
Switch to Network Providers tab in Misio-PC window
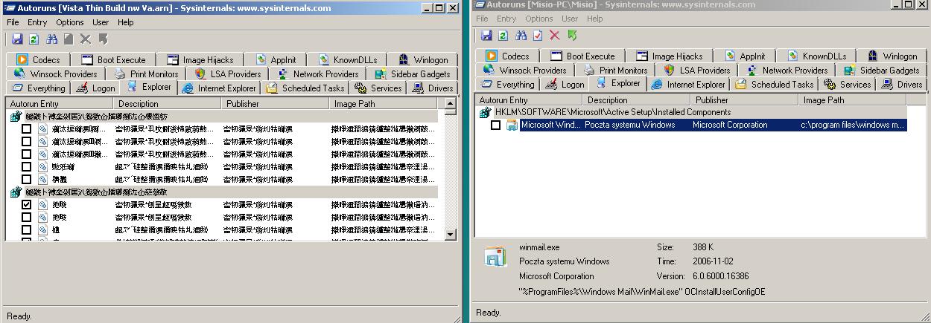tap(787, 70)
